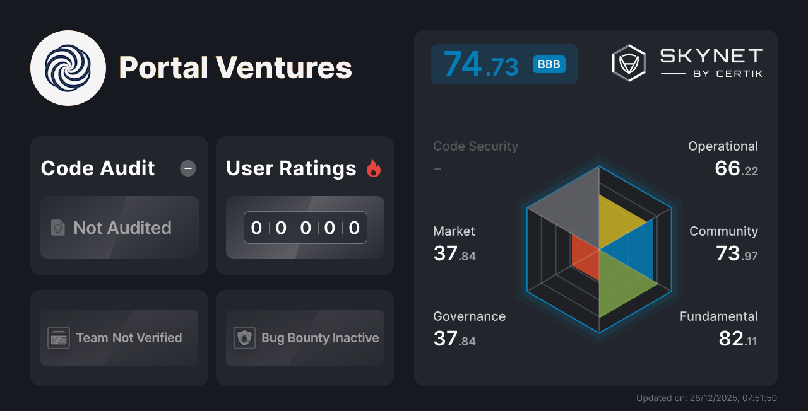This screenshot has height=411, width=808.
Task: Expand the Code Security metric showing a dash
Action: point(475,156)
